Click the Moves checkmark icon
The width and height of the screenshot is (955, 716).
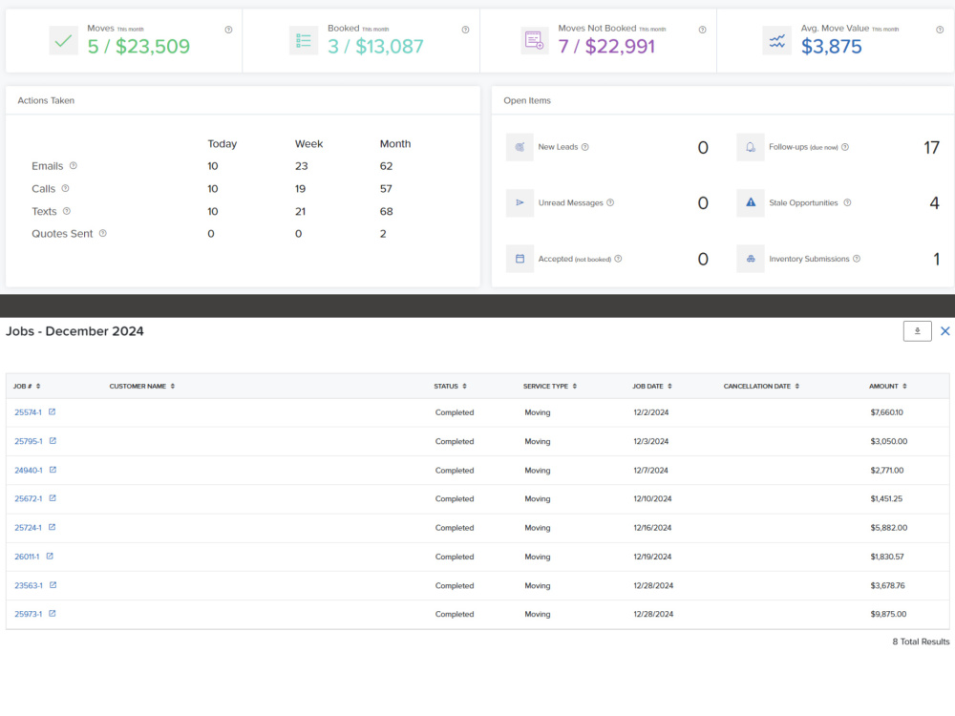[x=63, y=41]
